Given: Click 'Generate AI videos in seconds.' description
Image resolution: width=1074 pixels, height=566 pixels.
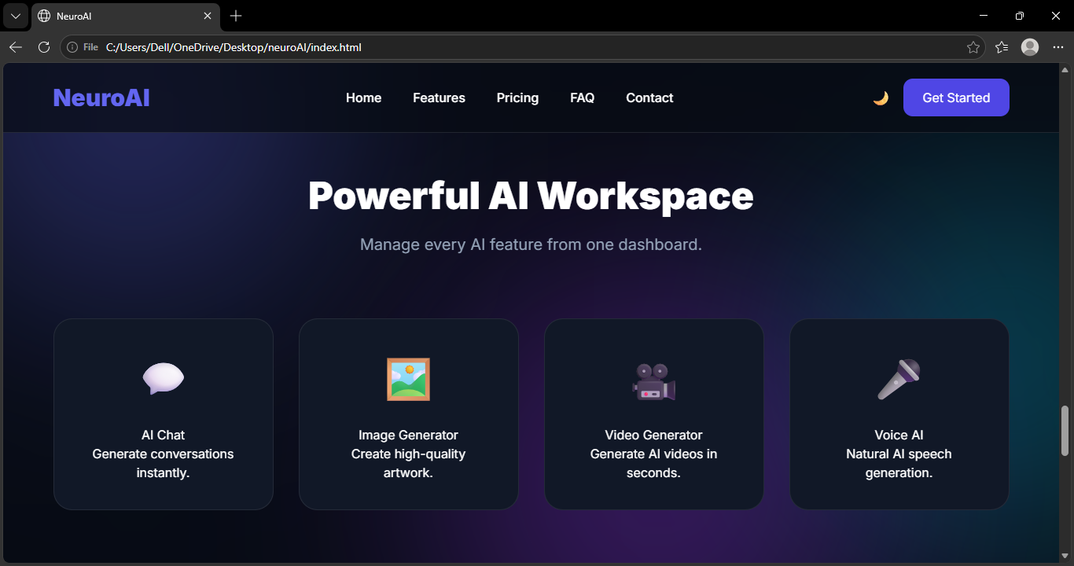Looking at the screenshot, I should (653, 464).
